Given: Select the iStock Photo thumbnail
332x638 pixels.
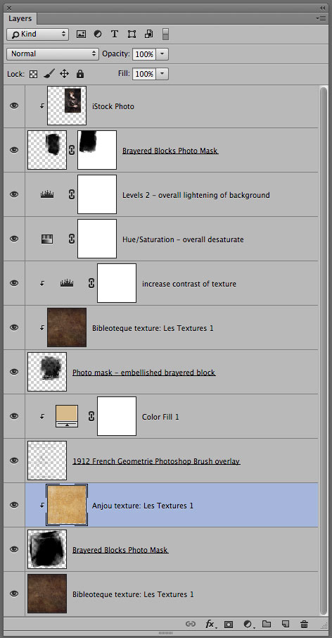Looking at the screenshot, I should [x=67, y=106].
